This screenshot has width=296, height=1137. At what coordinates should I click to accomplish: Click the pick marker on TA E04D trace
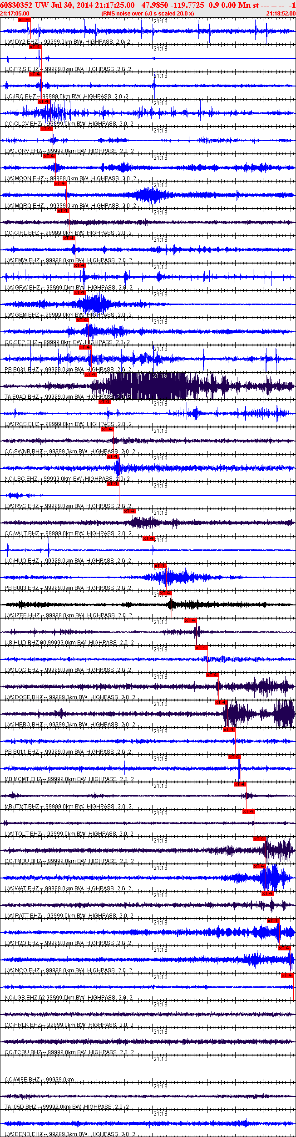click(x=91, y=375)
